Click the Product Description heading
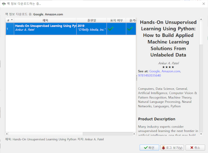The image size is (208, 153). click(157, 119)
